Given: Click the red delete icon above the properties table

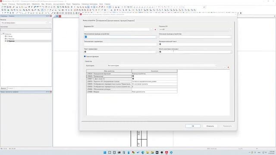Looking at the screenshot, I should tap(228, 67).
